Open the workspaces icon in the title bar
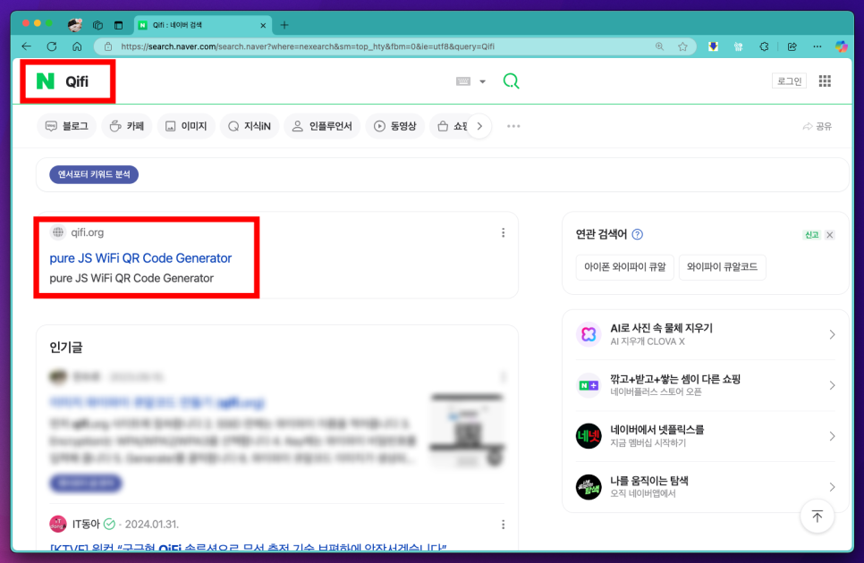864x563 pixels. [x=98, y=25]
